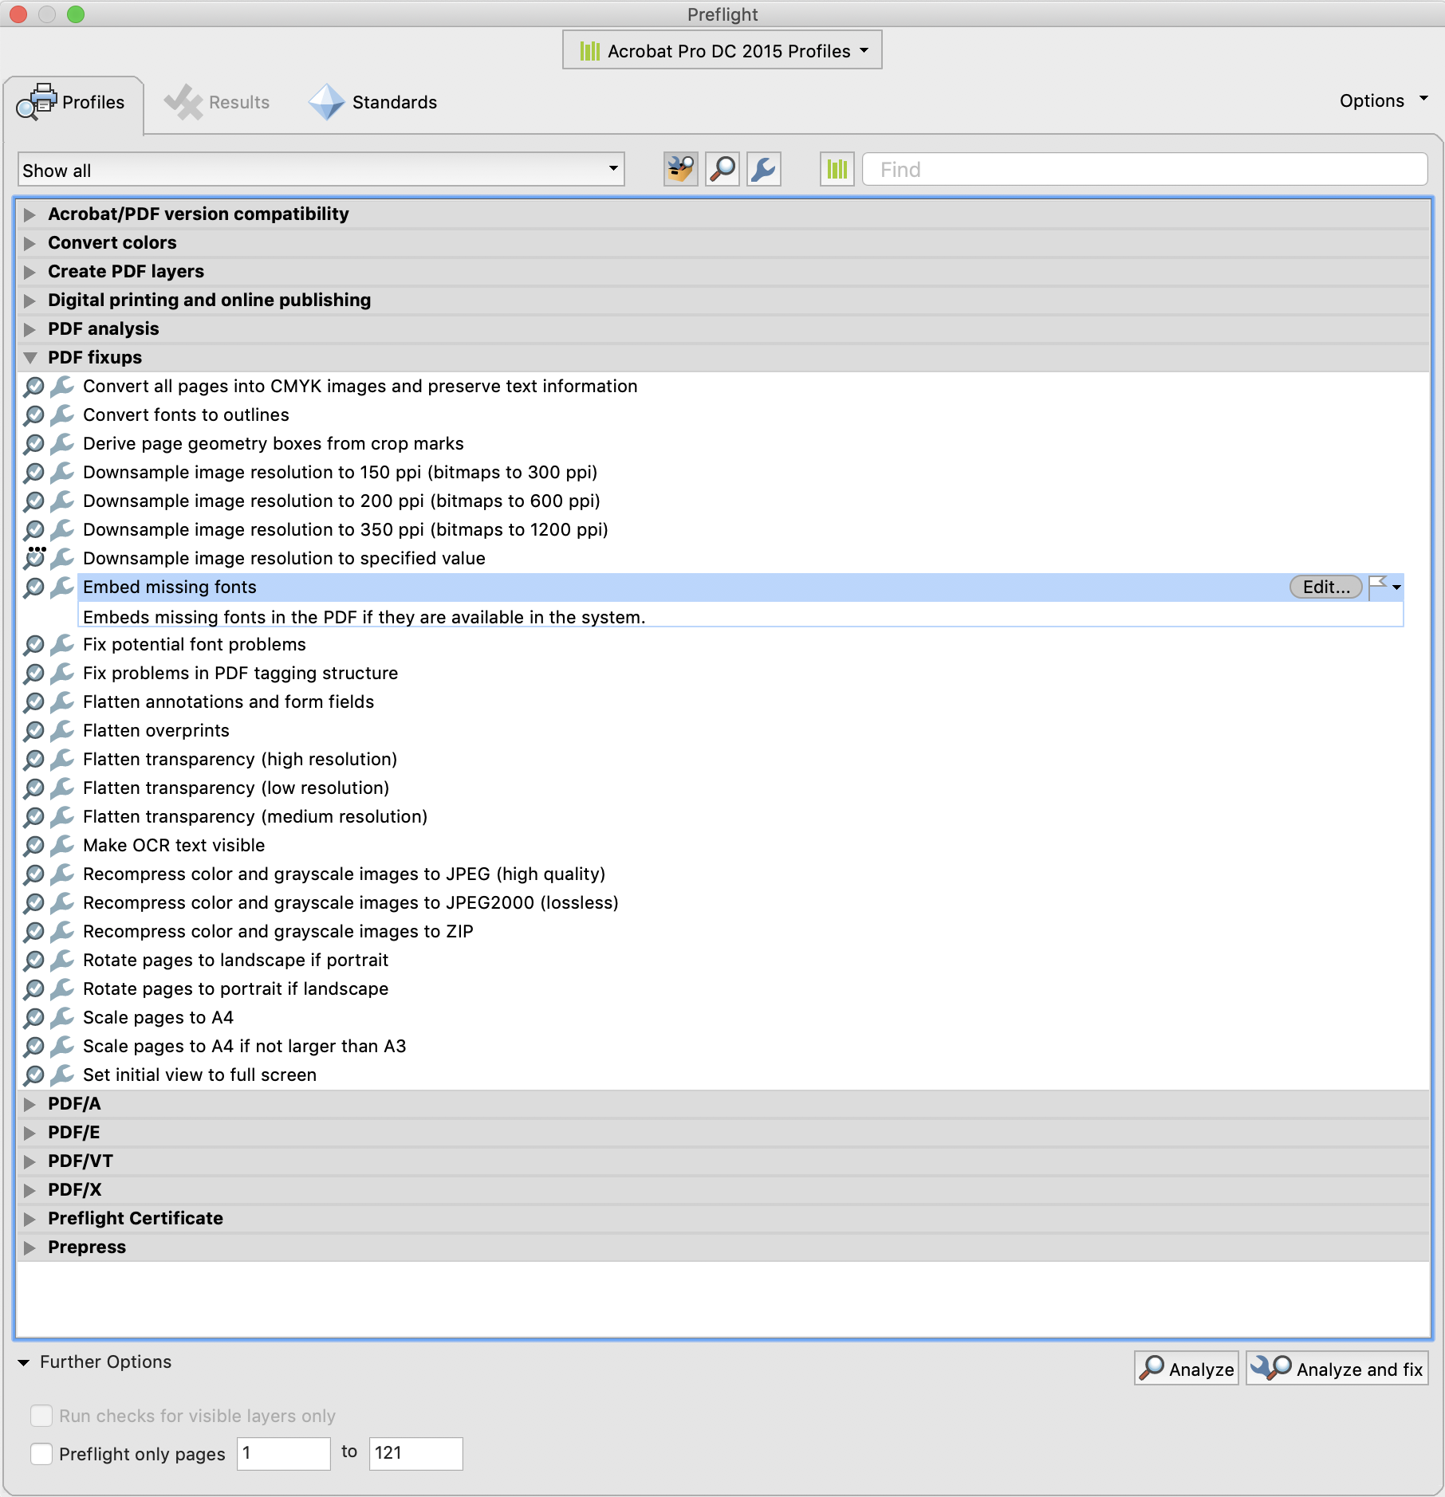Enable the Preflight only pages checkbox
Viewport: 1445px width, 1497px height.
tap(41, 1454)
